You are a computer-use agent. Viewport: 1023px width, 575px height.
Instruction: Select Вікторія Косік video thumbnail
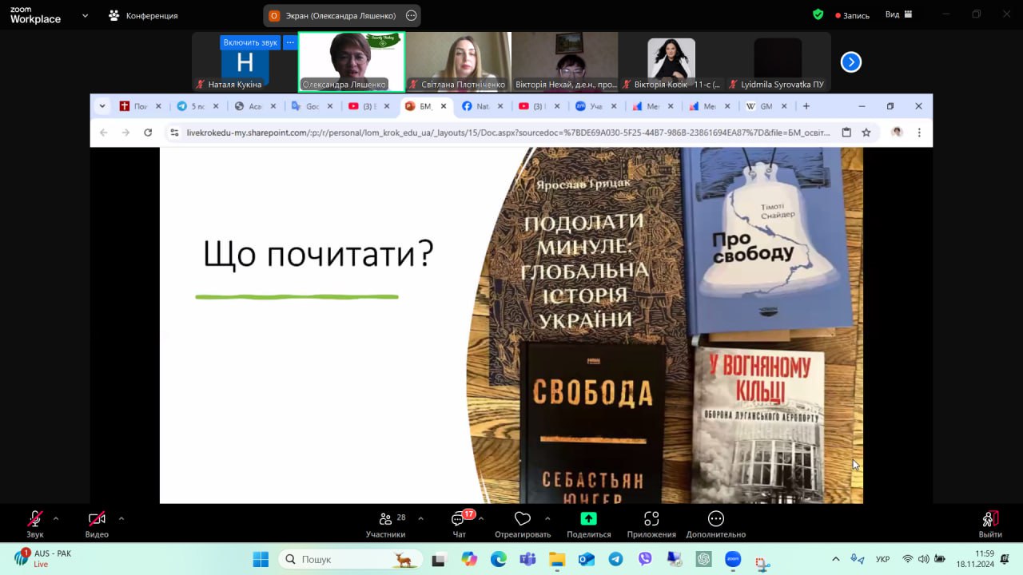(x=671, y=61)
